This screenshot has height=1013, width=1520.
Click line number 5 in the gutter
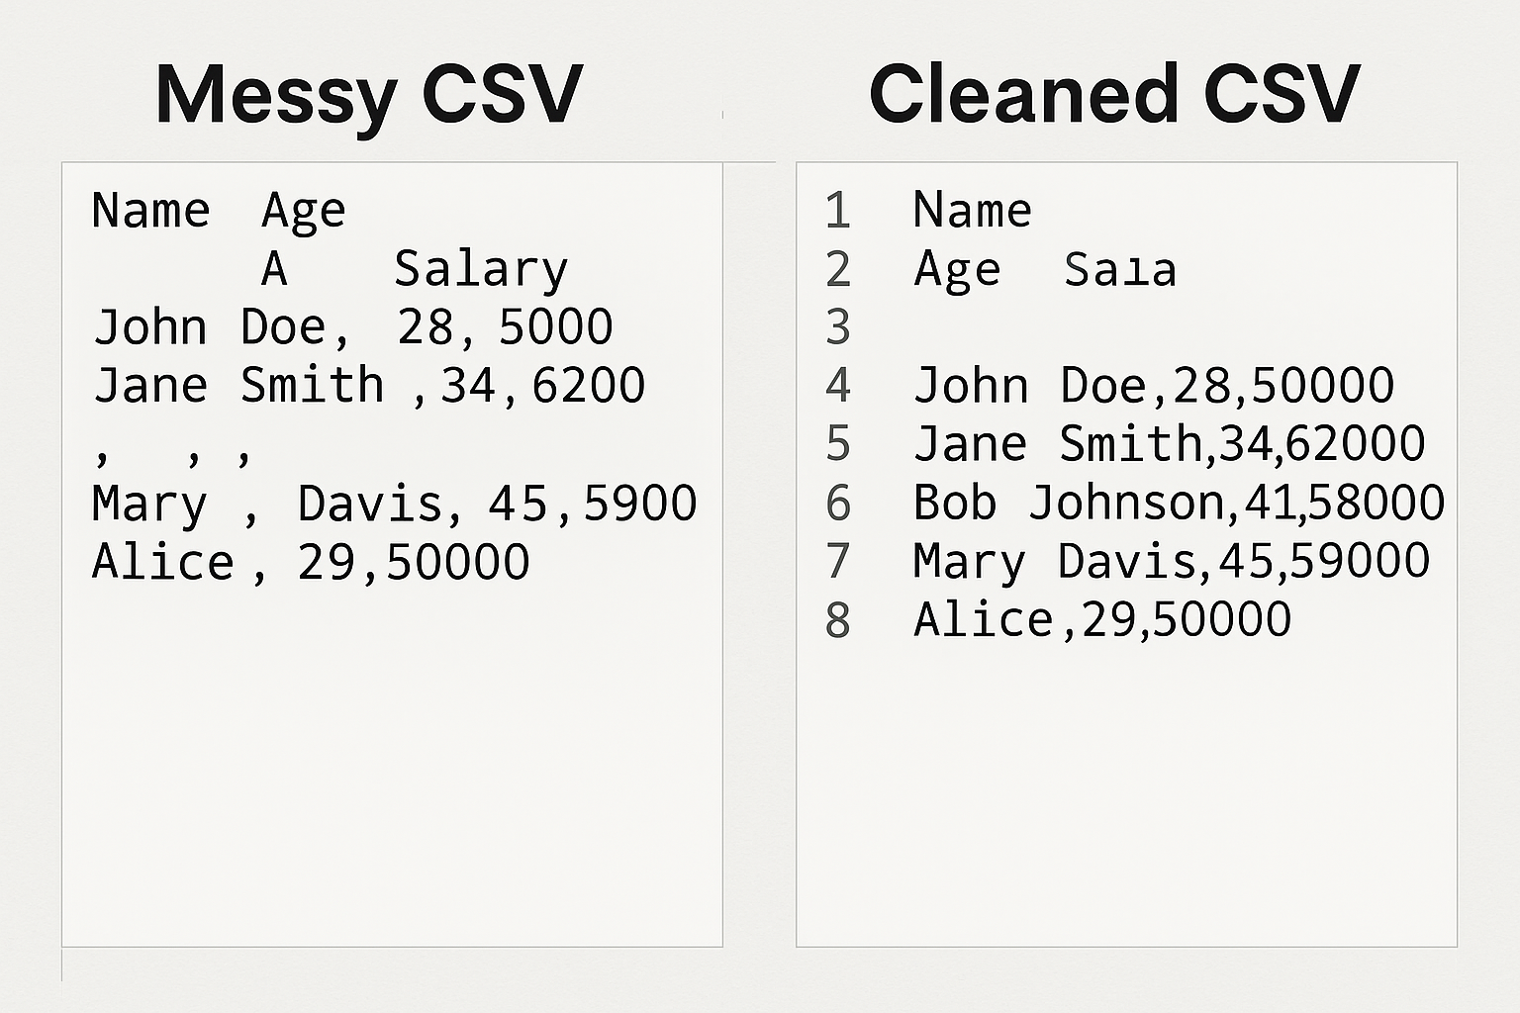coord(837,444)
